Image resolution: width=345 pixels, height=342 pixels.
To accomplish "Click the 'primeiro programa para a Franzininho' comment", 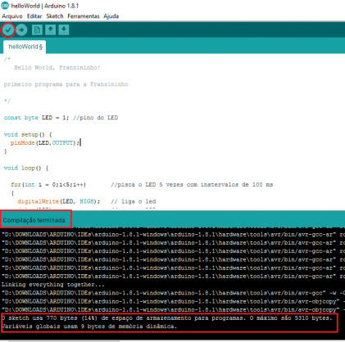I will [x=66, y=84].
